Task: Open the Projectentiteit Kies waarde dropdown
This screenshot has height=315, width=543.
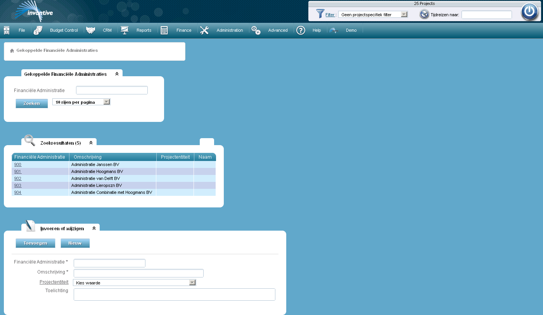Action: (135, 282)
